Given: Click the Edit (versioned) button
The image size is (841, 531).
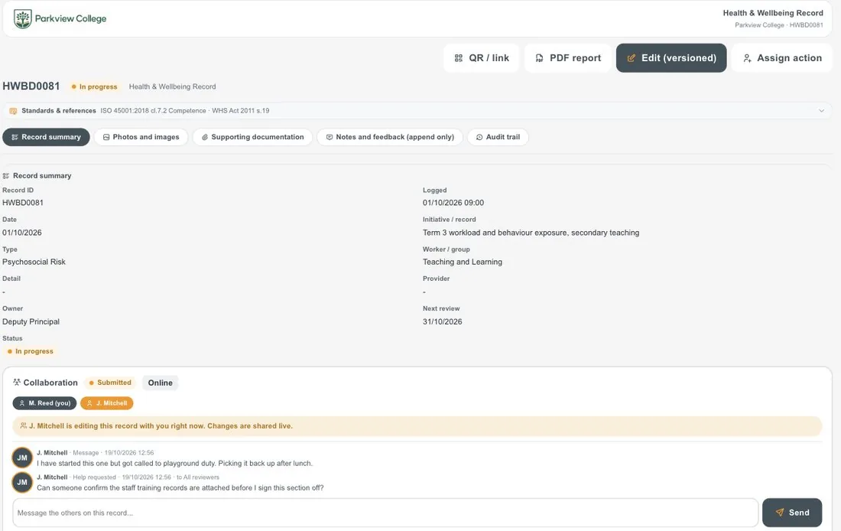Looking at the screenshot, I should tap(671, 58).
